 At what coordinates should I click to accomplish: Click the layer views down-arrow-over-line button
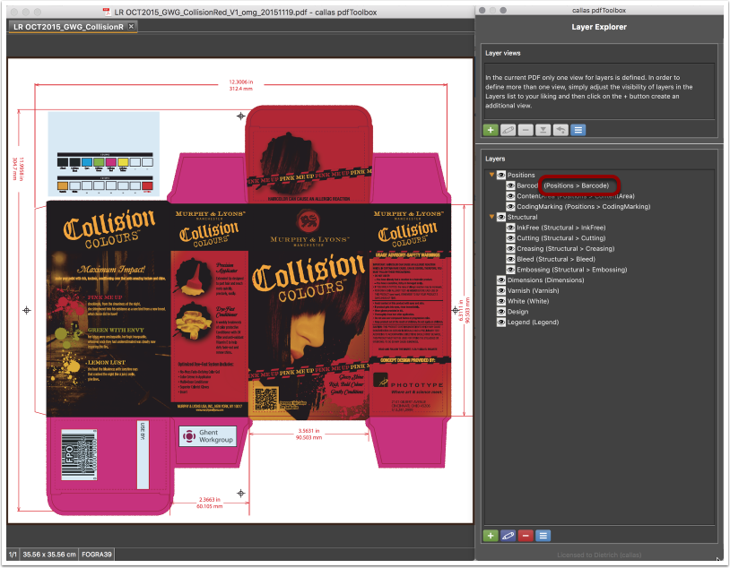point(543,130)
